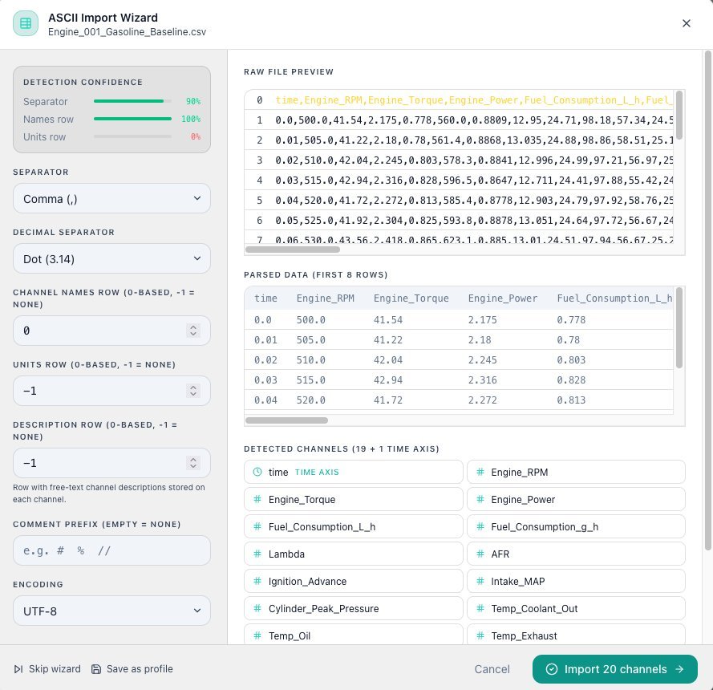
Task: Select the Engine_RPM detected channel
Action: [x=576, y=472]
